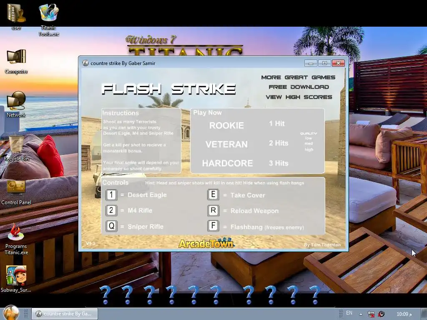Open the user folder desktop icon
The image size is (427, 320).
[x=16, y=16]
